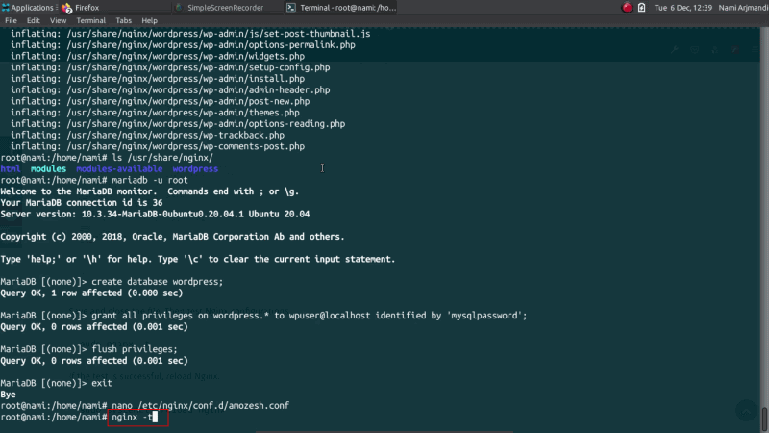Viewport: 769px width, 433px height.
Task: Click the 'MariaDB [(none)]> exit' line
Action: pos(56,383)
